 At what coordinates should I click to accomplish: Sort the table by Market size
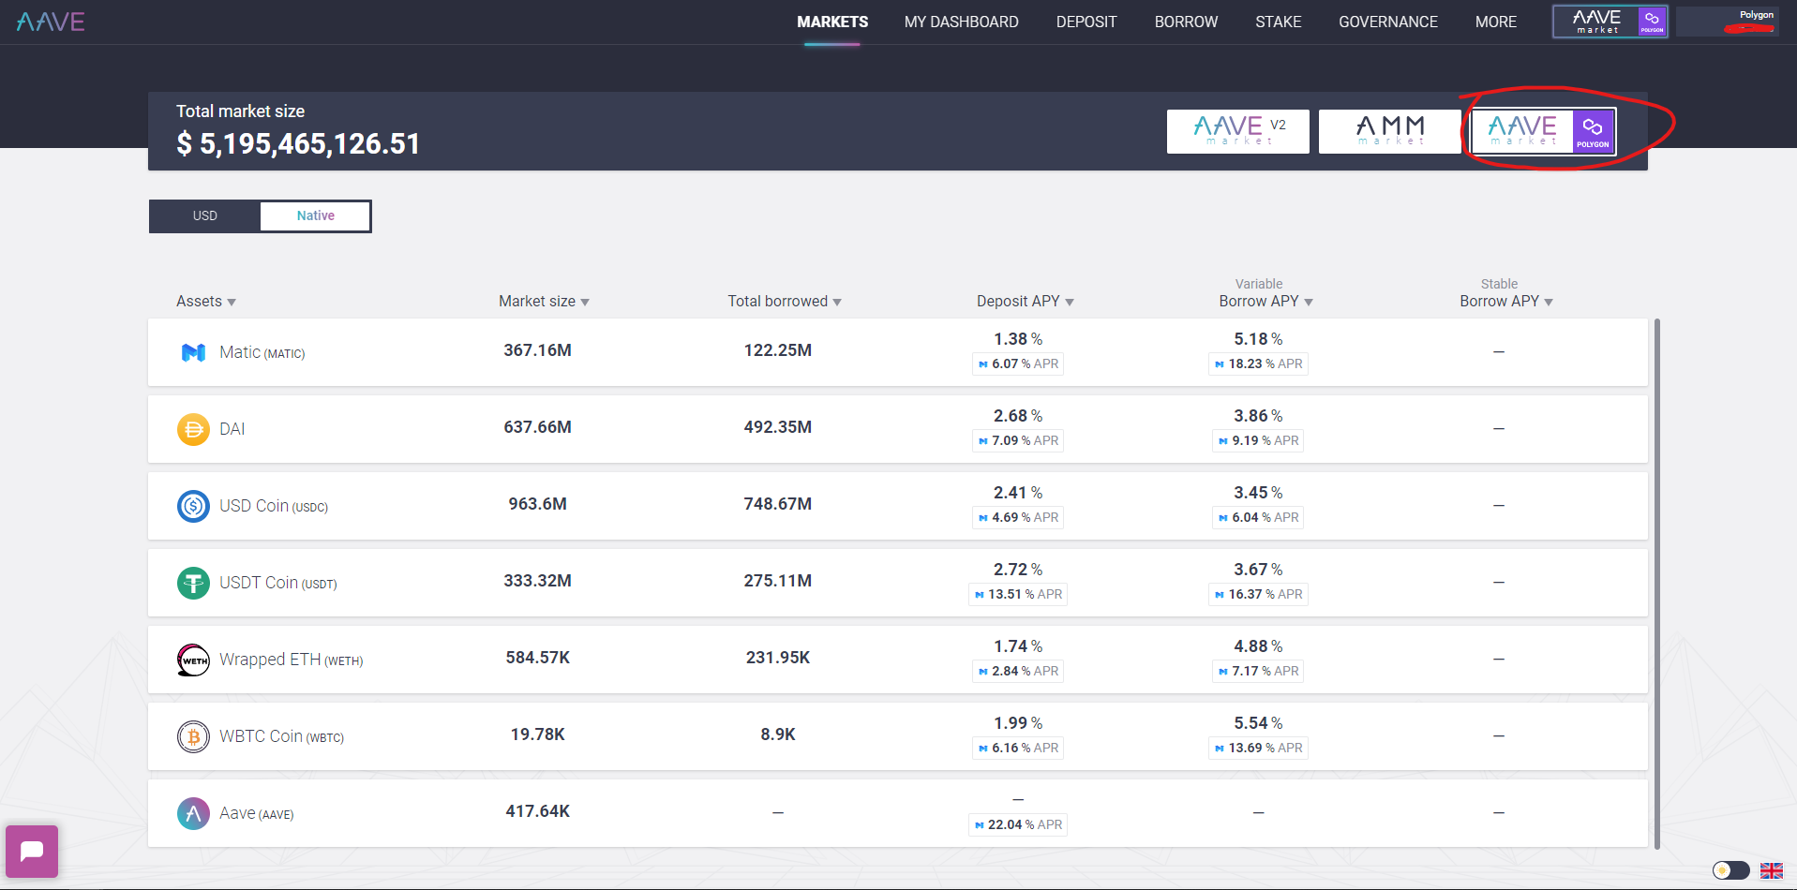[x=544, y=302]
